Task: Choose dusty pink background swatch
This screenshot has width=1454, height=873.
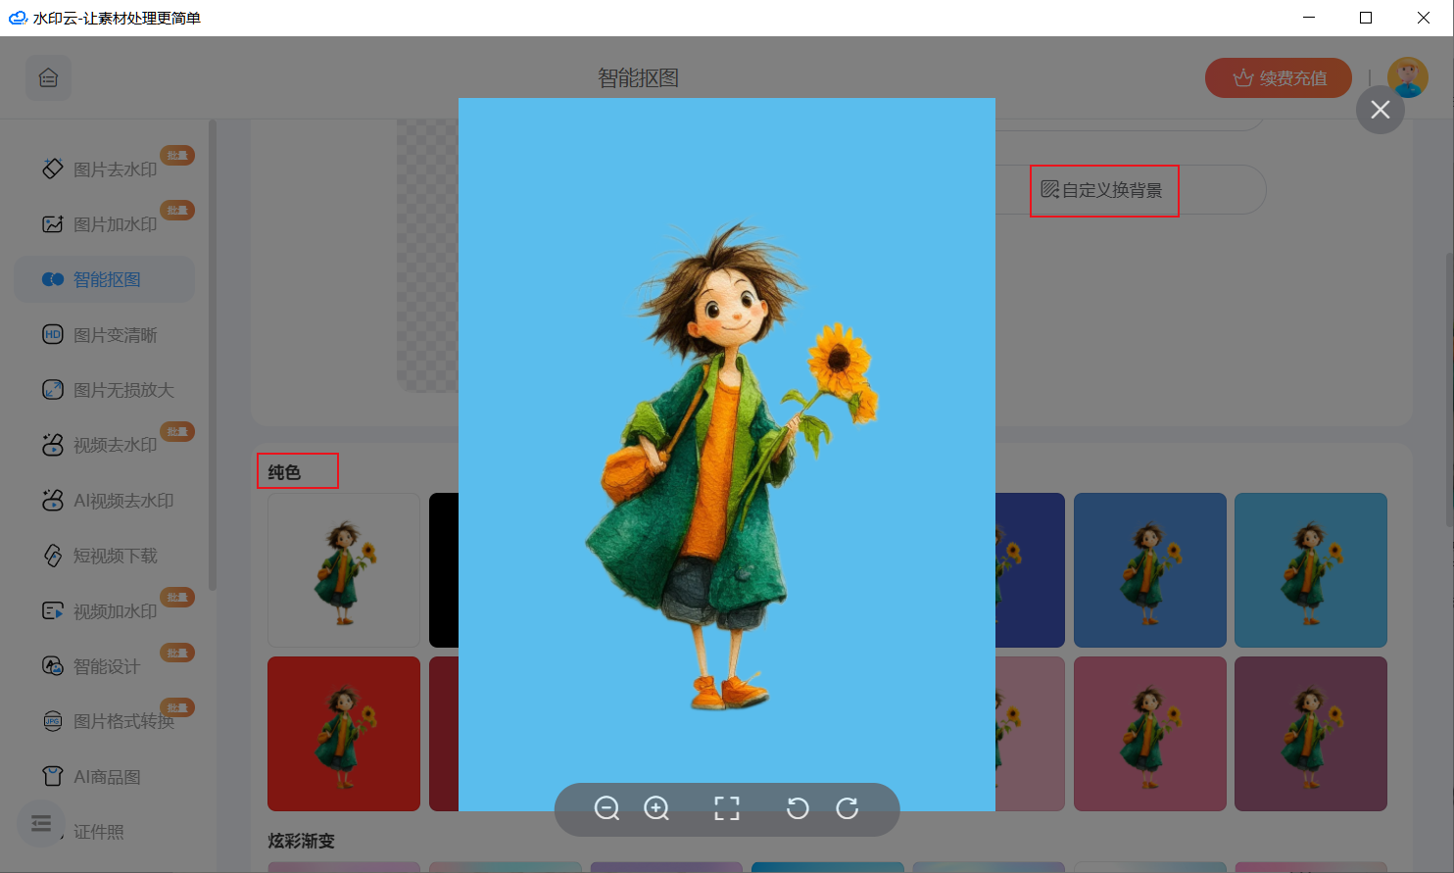Action: [x=1030, y=734]
